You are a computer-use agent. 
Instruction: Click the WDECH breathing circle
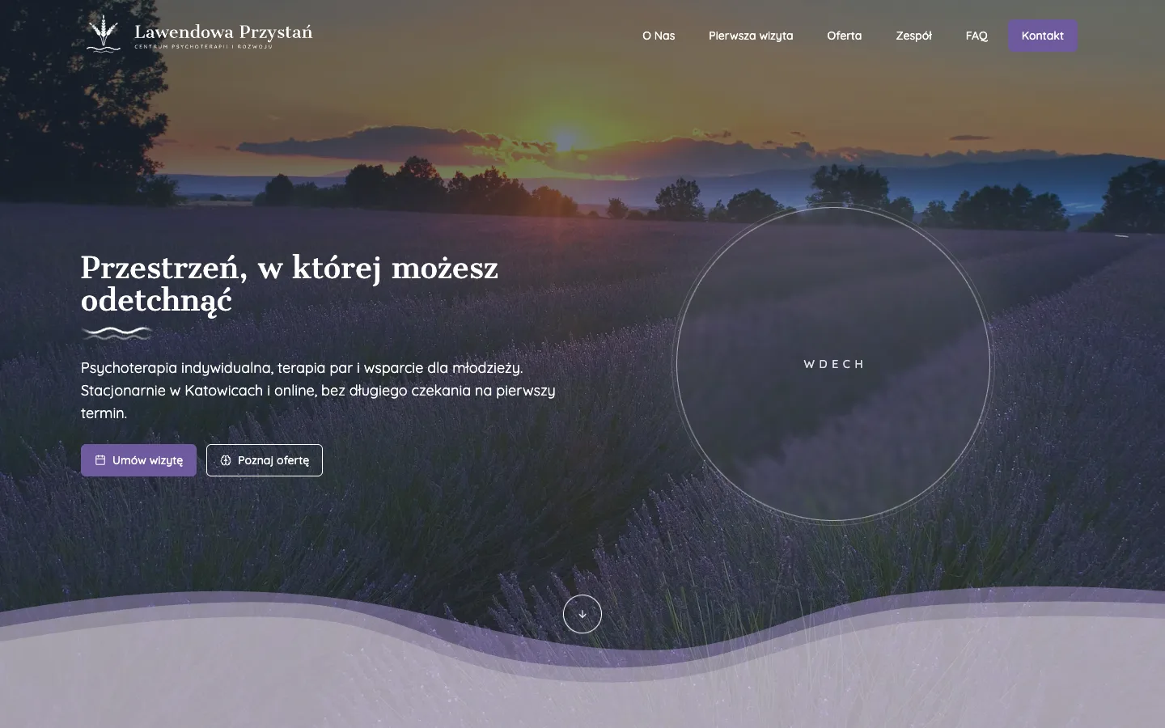pyautogui.click(x=833, y=364)
